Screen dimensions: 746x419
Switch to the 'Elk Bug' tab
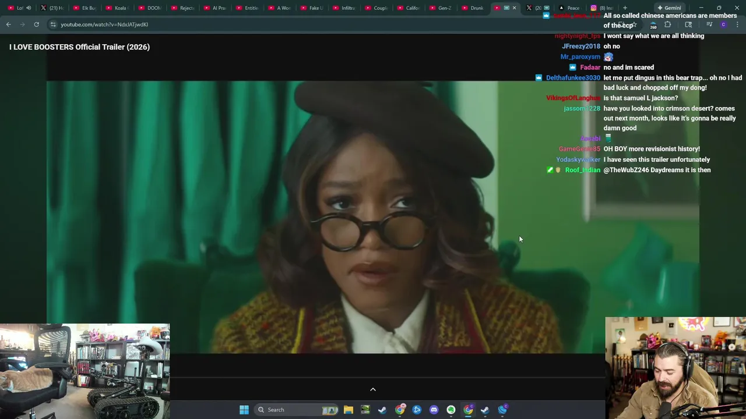click(85, 8)
